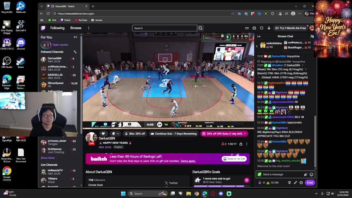Click the Steam desktop icon
The height and width of the screenshot is (198, 352).
pyautogui.click(x=21, y=62)
